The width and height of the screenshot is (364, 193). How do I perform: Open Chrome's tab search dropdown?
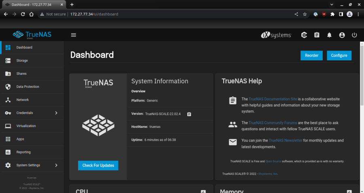tap(332, 4)
